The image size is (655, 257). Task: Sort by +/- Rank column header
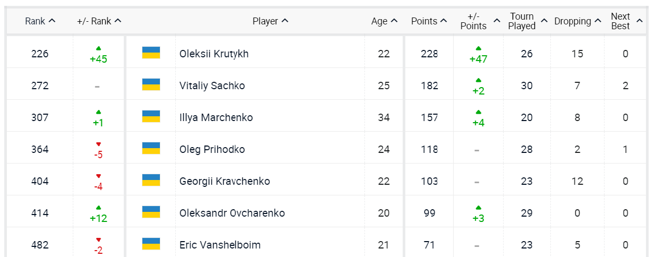coord(99,21)
